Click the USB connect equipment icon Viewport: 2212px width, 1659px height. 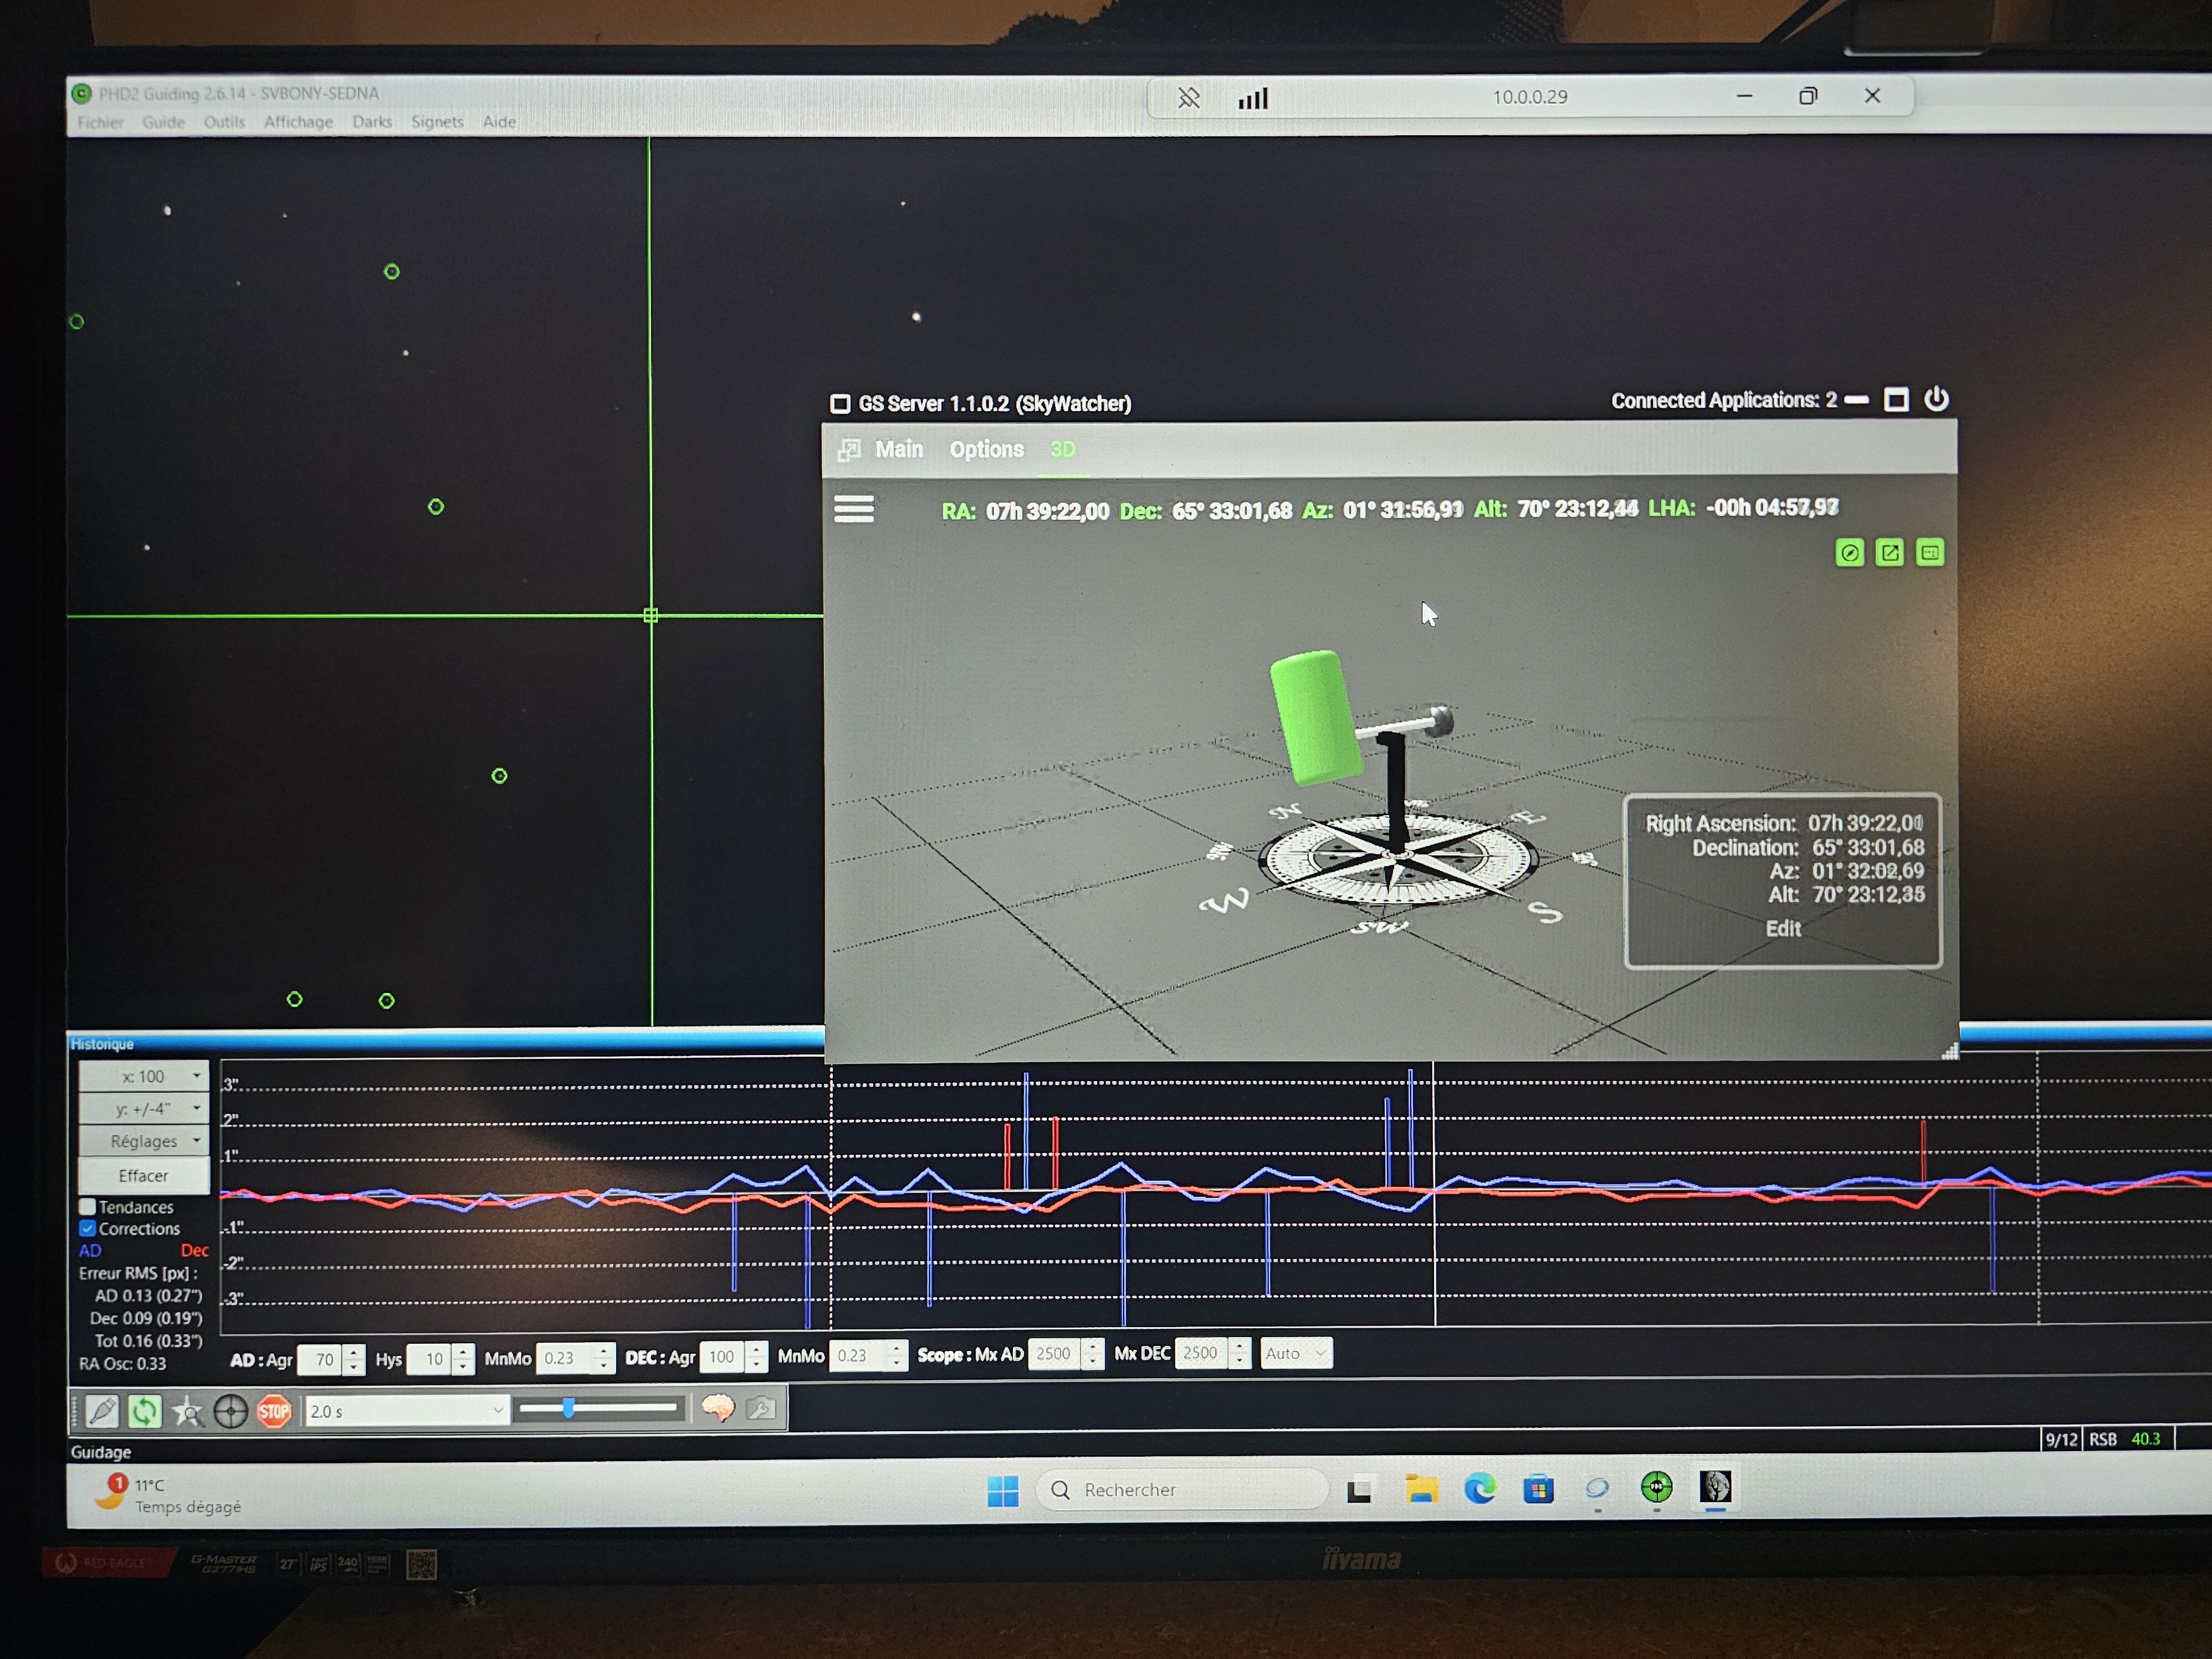[102, 1411]
